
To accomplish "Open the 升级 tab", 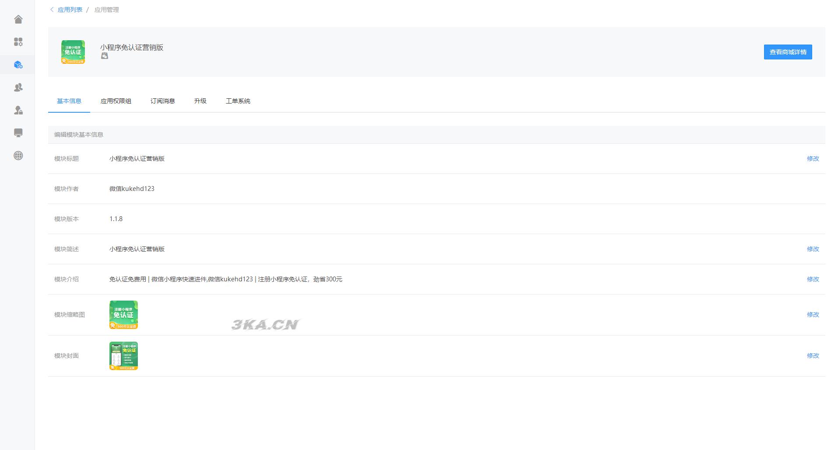I will coord(200,101).
